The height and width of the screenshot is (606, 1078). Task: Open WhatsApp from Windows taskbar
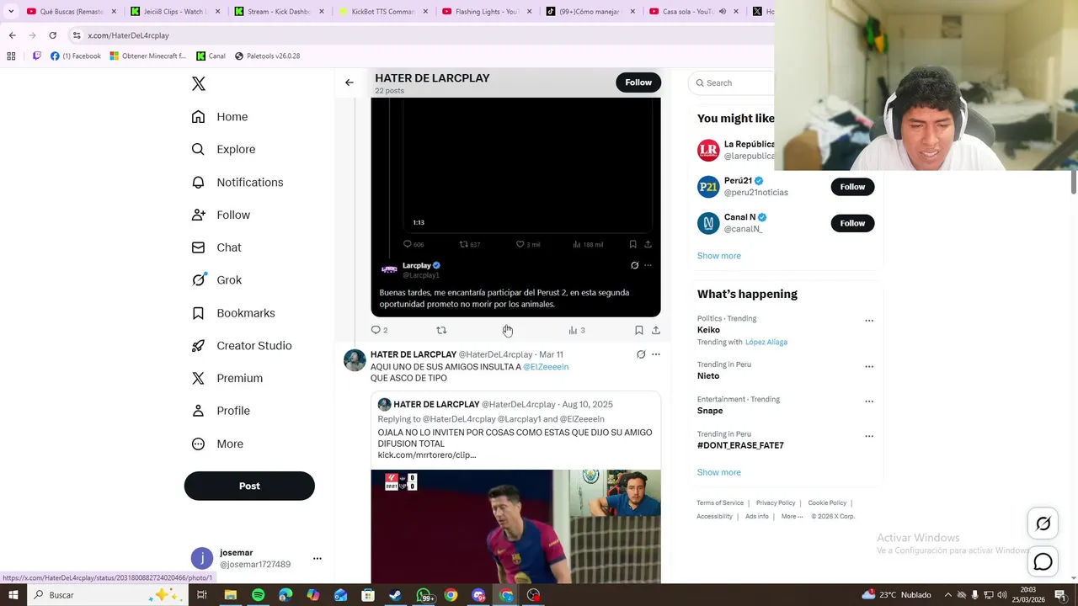pos(424,595)
